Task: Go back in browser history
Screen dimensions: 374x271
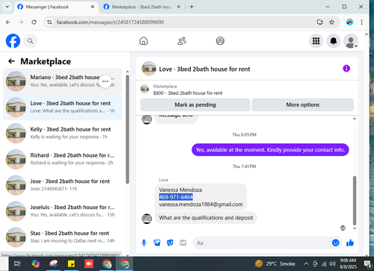Action: tap(8, 22)
